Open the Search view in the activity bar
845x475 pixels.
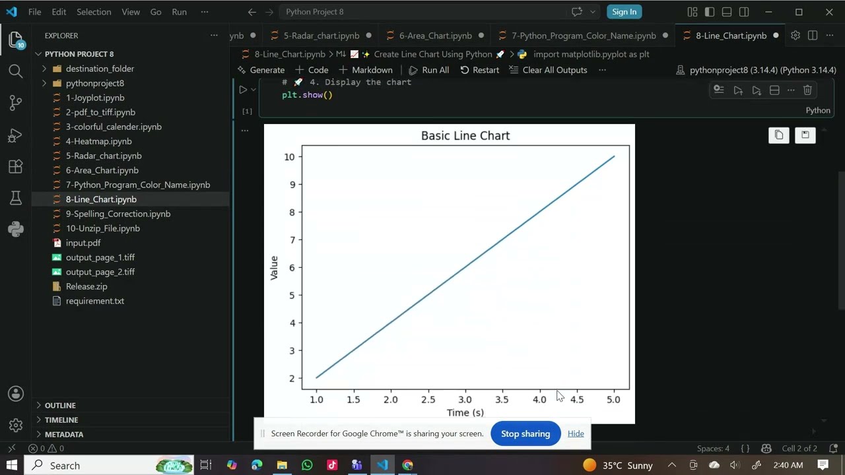point(16,71)
